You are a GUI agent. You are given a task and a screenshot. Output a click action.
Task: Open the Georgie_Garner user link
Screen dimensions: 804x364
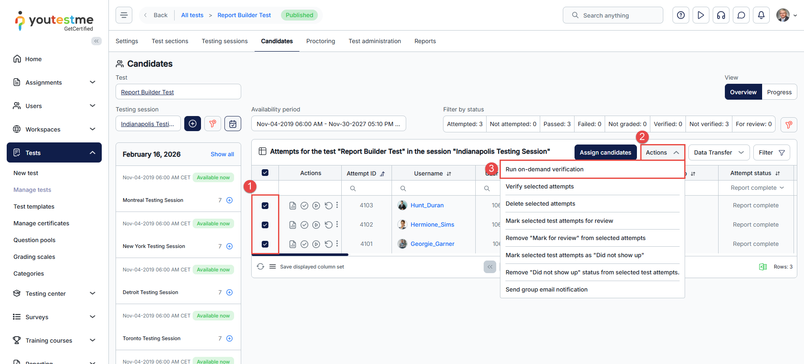click(x=432, y=244)
